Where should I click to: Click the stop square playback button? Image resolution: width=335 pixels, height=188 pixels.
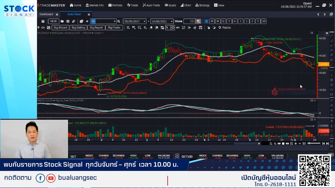[283, 144]
